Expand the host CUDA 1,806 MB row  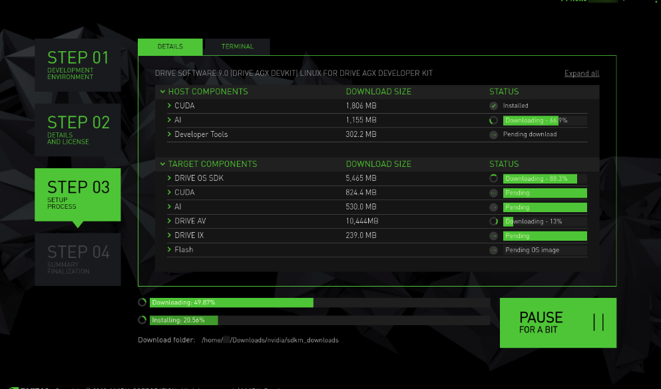170,106
